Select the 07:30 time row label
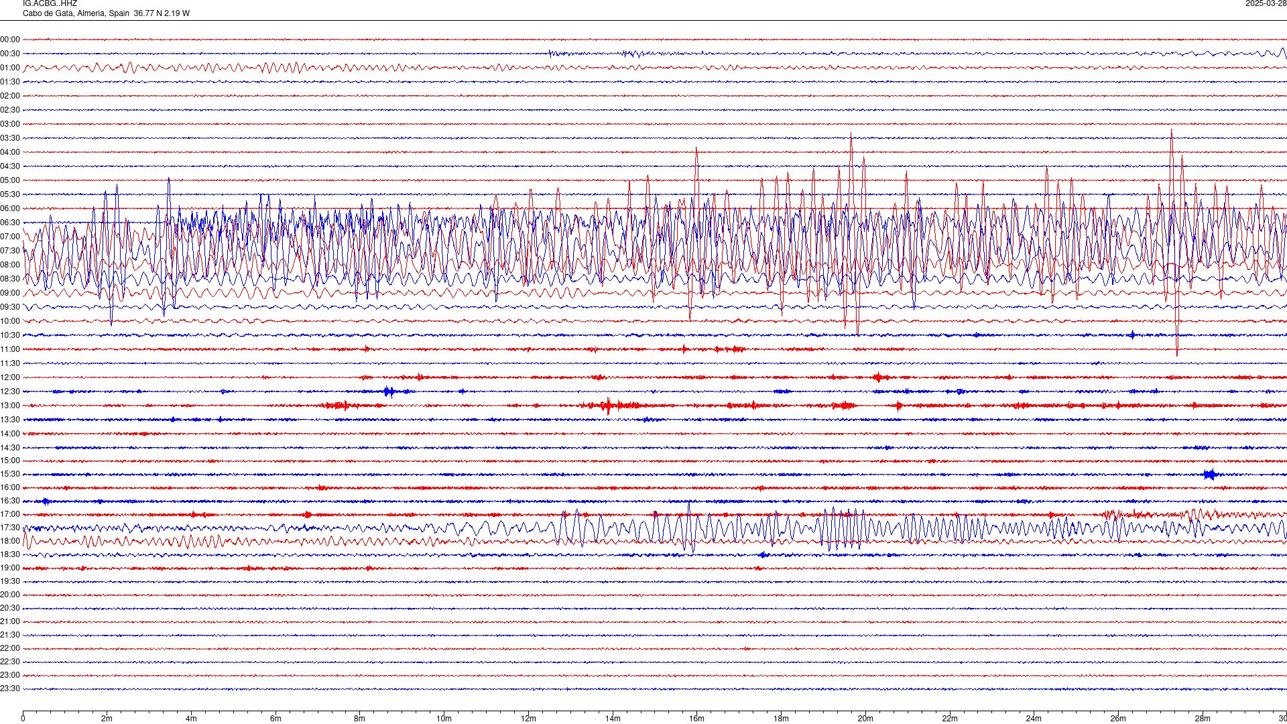Image resolution: width=1287 pixels, height=724 pixels. 10,251
